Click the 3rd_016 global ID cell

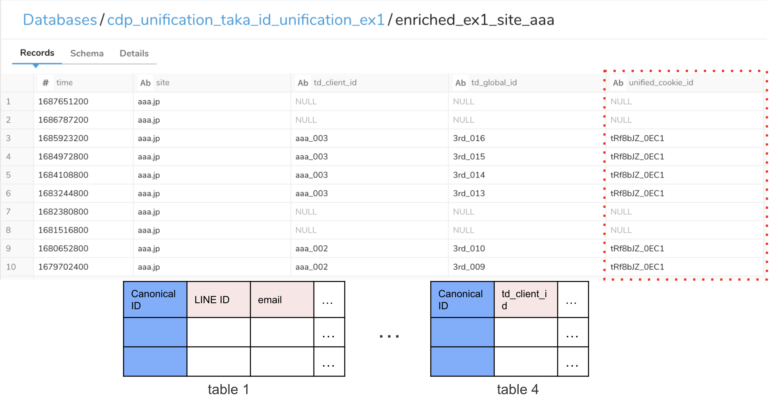469,139
